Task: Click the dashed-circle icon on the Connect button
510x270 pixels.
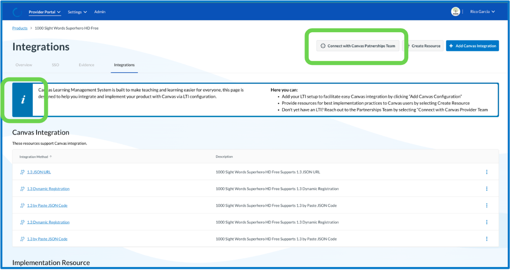Action: click(323, 46)
